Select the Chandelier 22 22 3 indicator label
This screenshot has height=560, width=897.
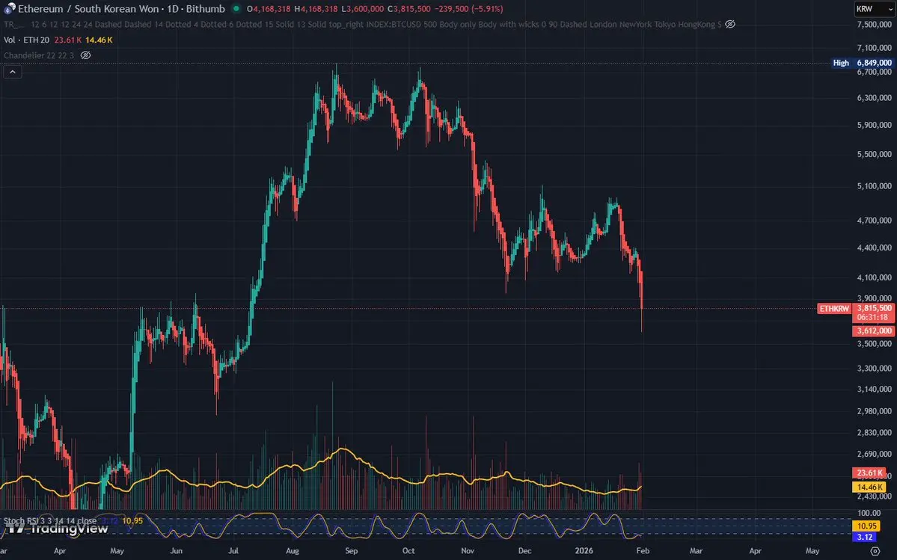coord(39,55)
